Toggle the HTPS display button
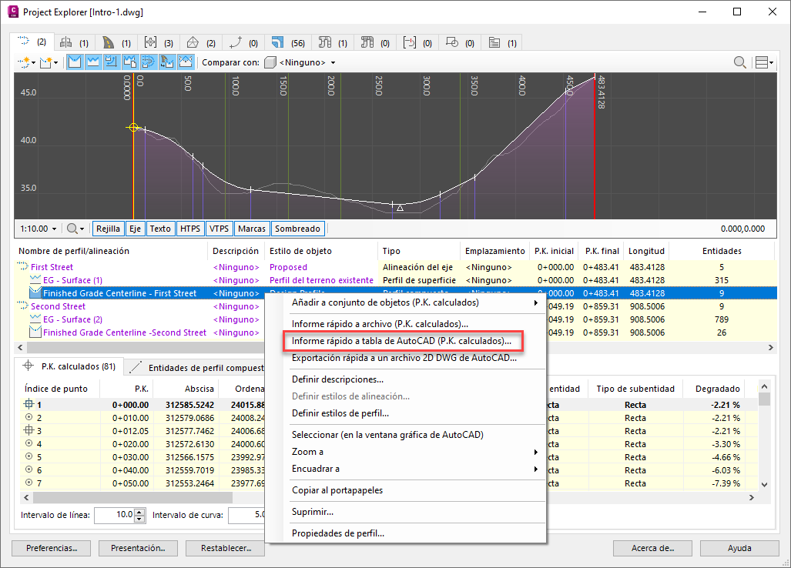 (x=190, y=229)
